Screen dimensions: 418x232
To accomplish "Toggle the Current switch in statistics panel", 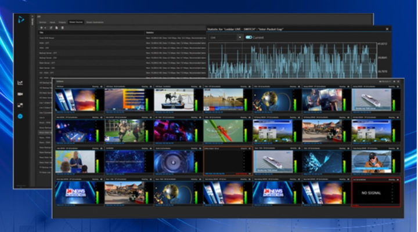I will click(x=248, y=37).
